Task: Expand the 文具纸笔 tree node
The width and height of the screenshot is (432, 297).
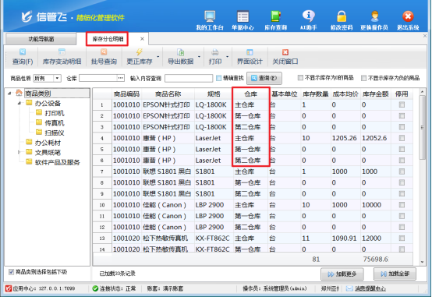Action: point(19,152)
